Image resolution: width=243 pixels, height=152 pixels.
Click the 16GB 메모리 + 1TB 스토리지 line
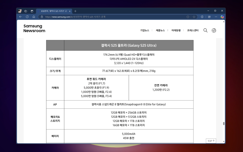pos(129,125)
